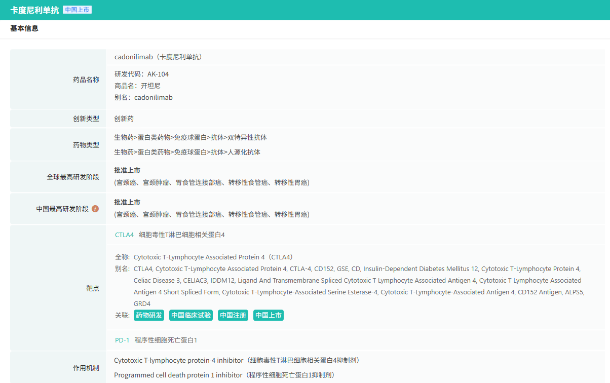Click the 药物类型 row label
The image size is (610, 383).
tap(86, 145)
